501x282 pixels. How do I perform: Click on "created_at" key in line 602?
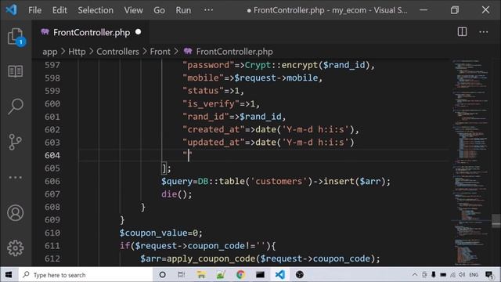(x=214, y=129)
